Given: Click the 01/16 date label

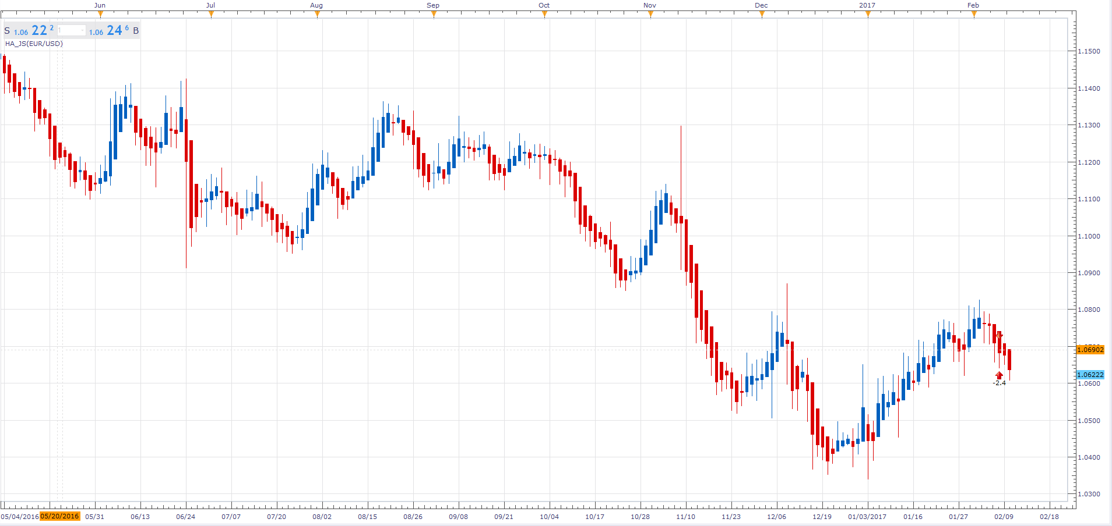Looking at the screenshot, I should click(x=913, y=517).
